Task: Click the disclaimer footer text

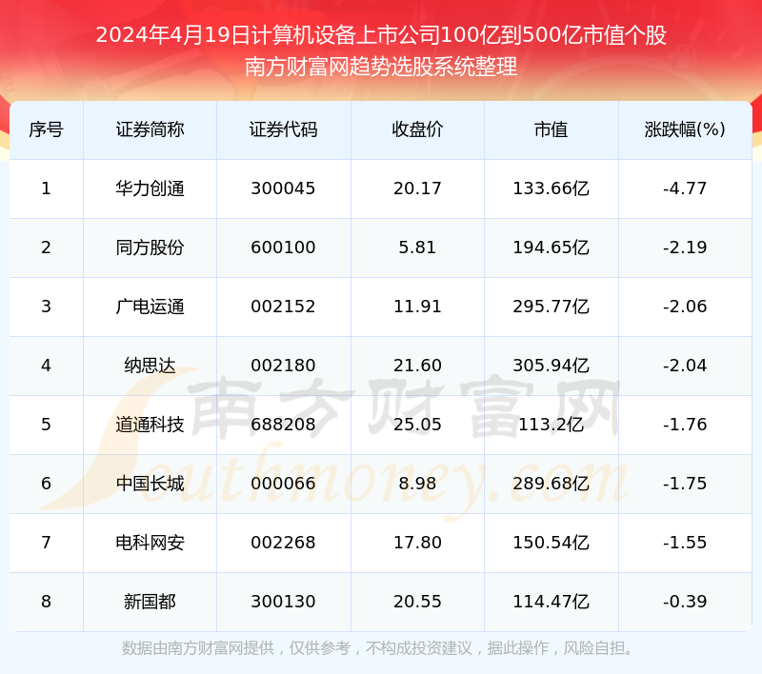Action: tap(377, 648)
